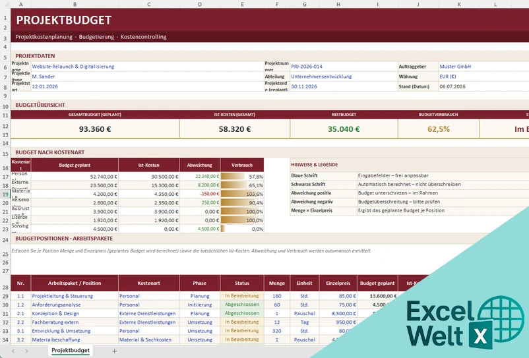Select the Initiierung phase cell

[x=200, y=305]
